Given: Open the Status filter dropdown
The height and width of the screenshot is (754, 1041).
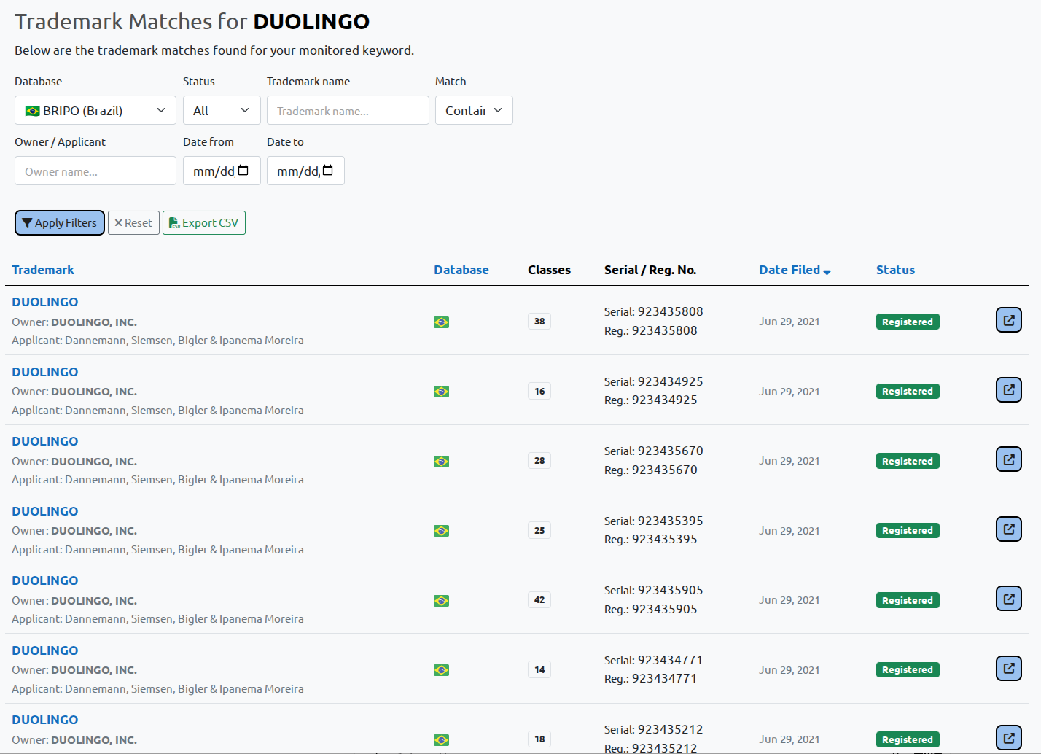Looking at the screenshot, I should [x=222, y=111].
